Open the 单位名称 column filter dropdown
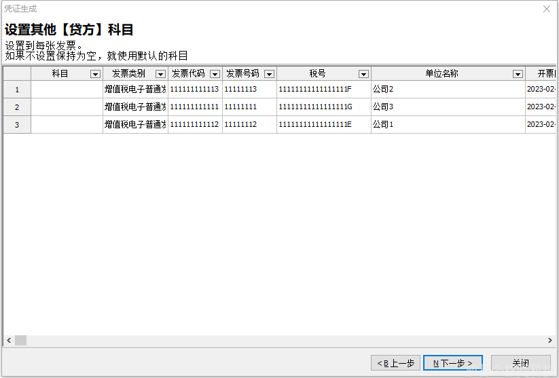559x378 pixels. [518, 74]
